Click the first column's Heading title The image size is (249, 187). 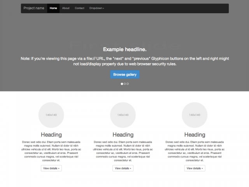51,135
